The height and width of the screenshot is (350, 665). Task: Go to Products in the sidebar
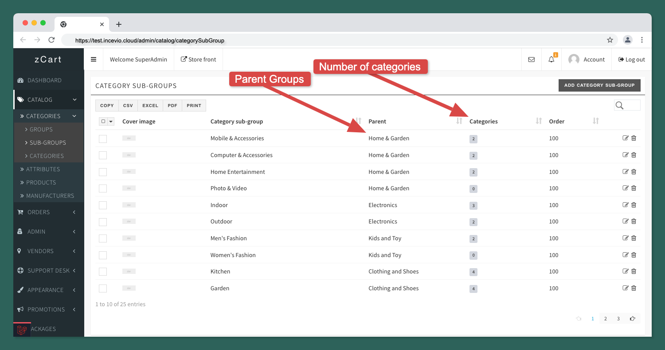coord(41,182)
